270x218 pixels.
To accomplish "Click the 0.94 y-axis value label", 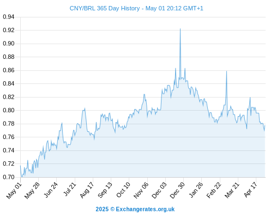I will (8, 17).
